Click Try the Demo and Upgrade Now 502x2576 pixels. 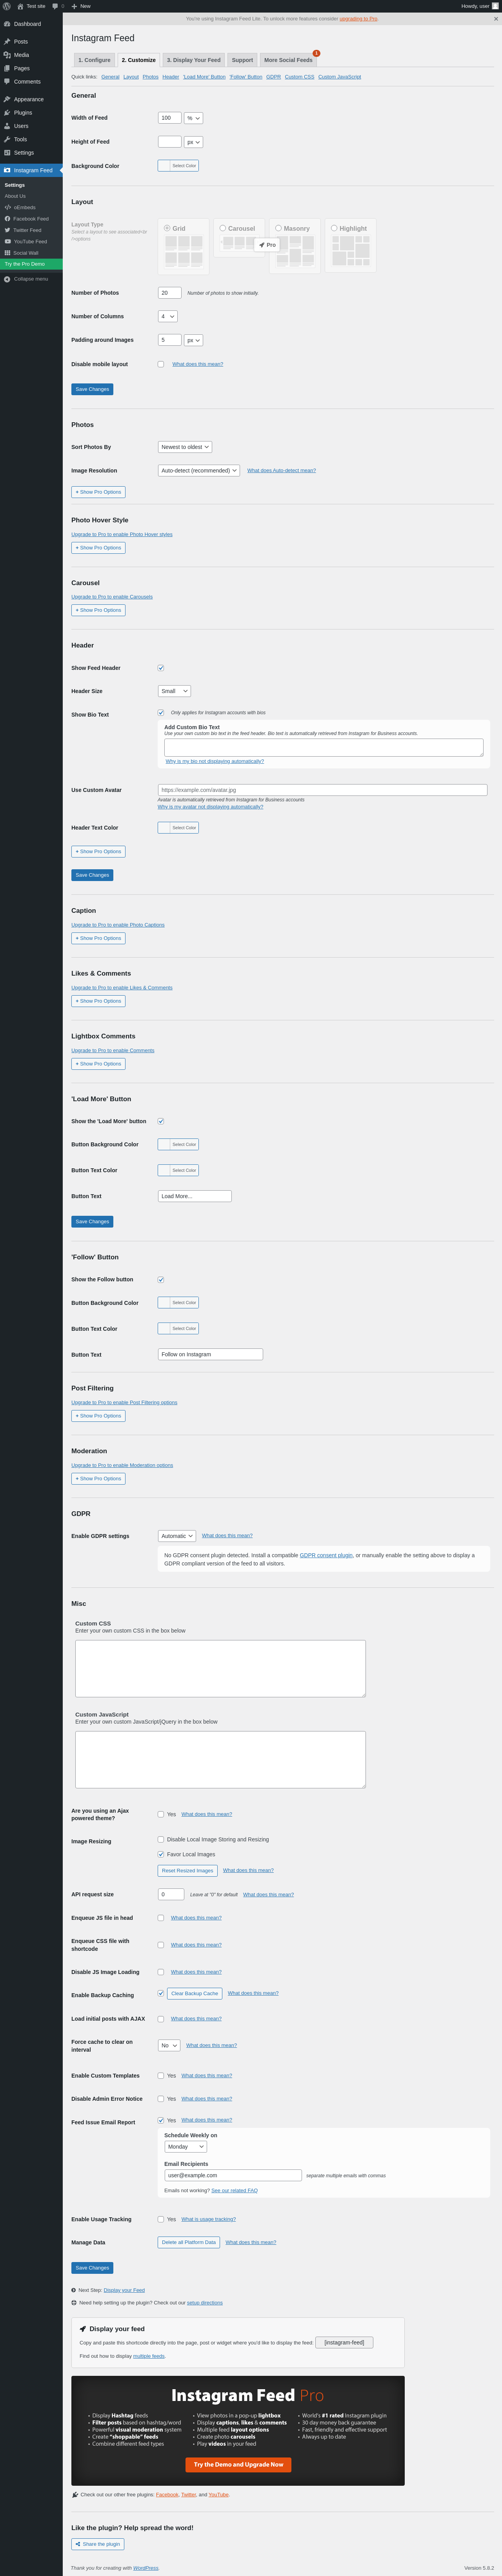pos(238,2464)
